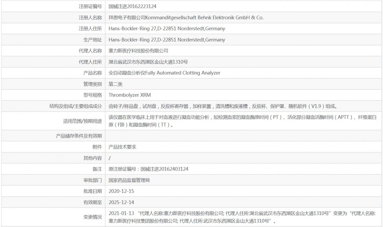Click the 代理人住所 label
Screen dimensions: 383x227
(x=90, y=62)
